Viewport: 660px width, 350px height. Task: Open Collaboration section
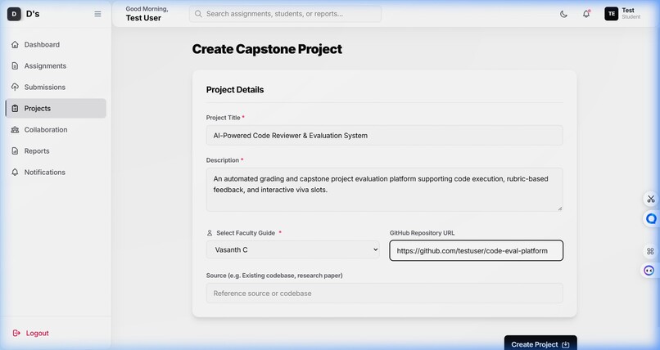coord(56,130)
